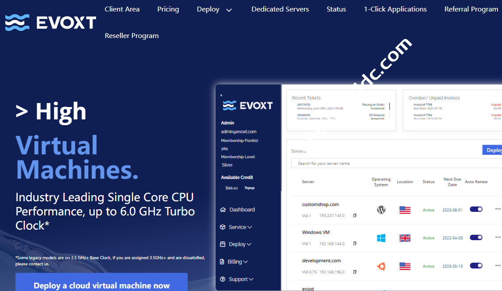Expand the Deploy menu in the navbar
This screenshot has height=291, width=502.
(214, 9)
